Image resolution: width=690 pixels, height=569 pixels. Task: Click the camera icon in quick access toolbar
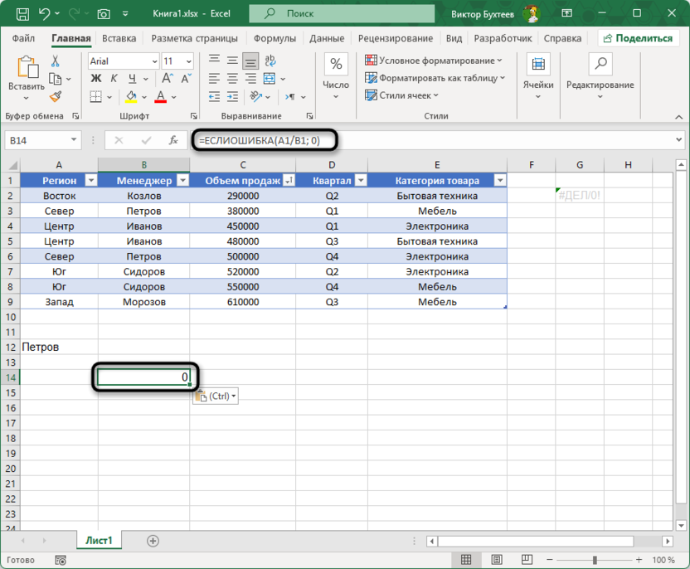click(104, 14)
